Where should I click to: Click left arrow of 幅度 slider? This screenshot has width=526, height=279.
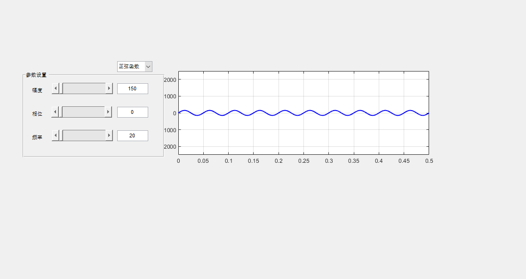(x=56, y=88)
